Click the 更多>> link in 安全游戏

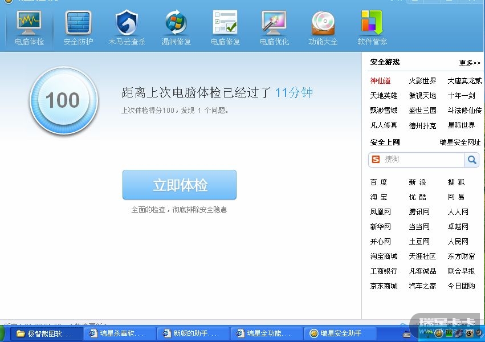470,63
